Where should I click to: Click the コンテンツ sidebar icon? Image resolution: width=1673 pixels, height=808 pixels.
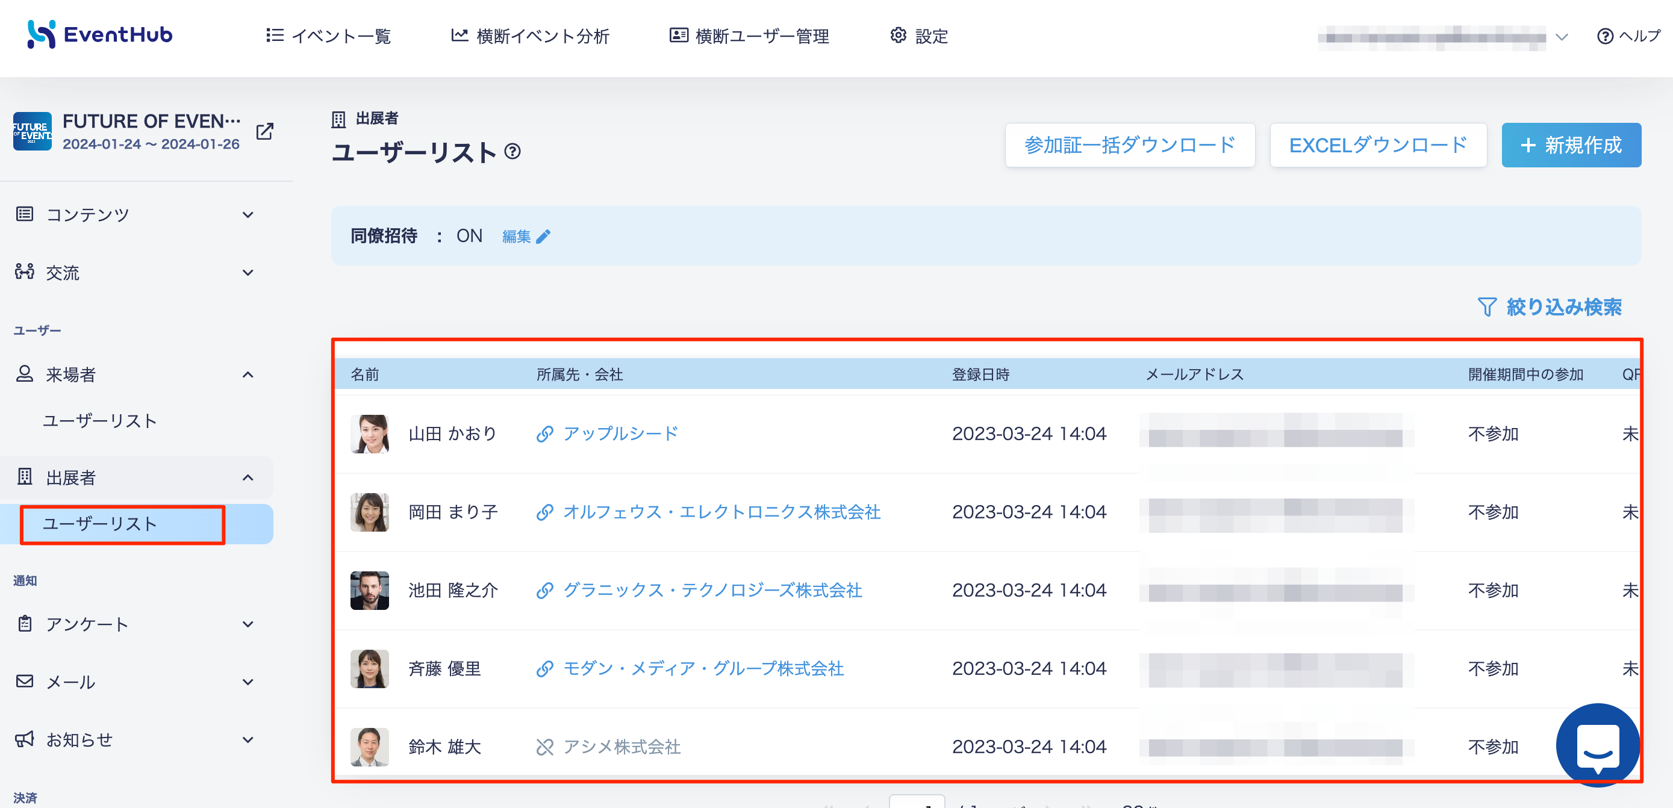(25, 214)
